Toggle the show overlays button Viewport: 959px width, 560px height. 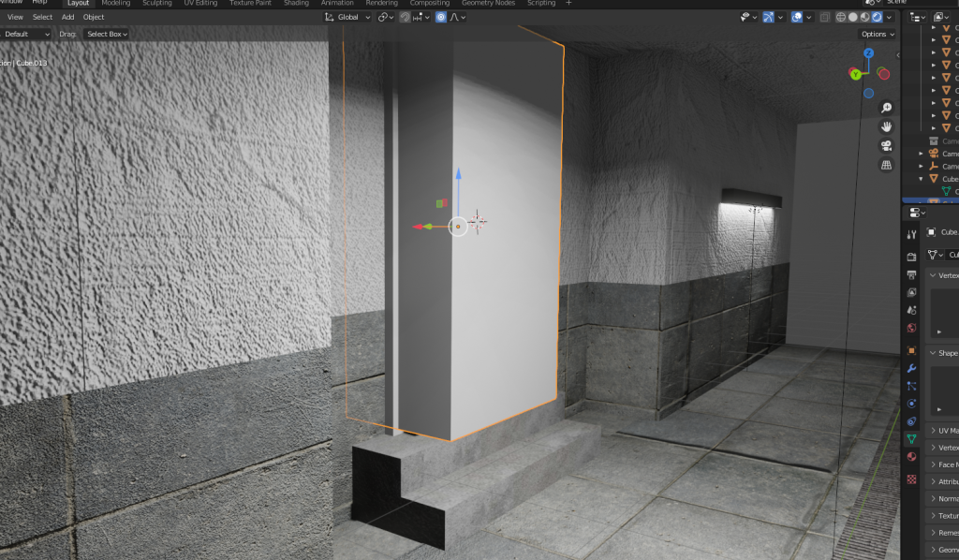[795, 17]
